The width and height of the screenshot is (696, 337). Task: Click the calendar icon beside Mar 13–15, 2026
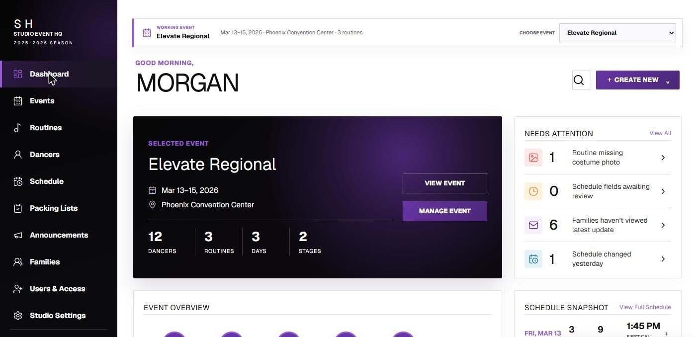[x=152, y=190]
